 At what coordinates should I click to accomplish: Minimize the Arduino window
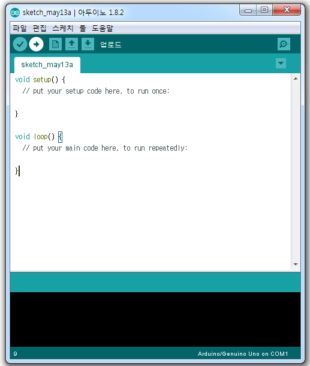tap(248, 10)
